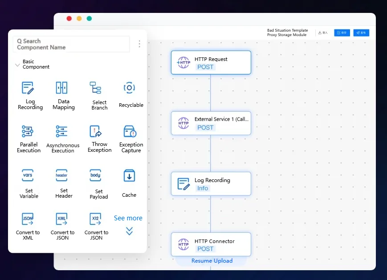Select the Log Recording Info node on the canvas
This screenshot has width=387, height=280.
point(211,184)
